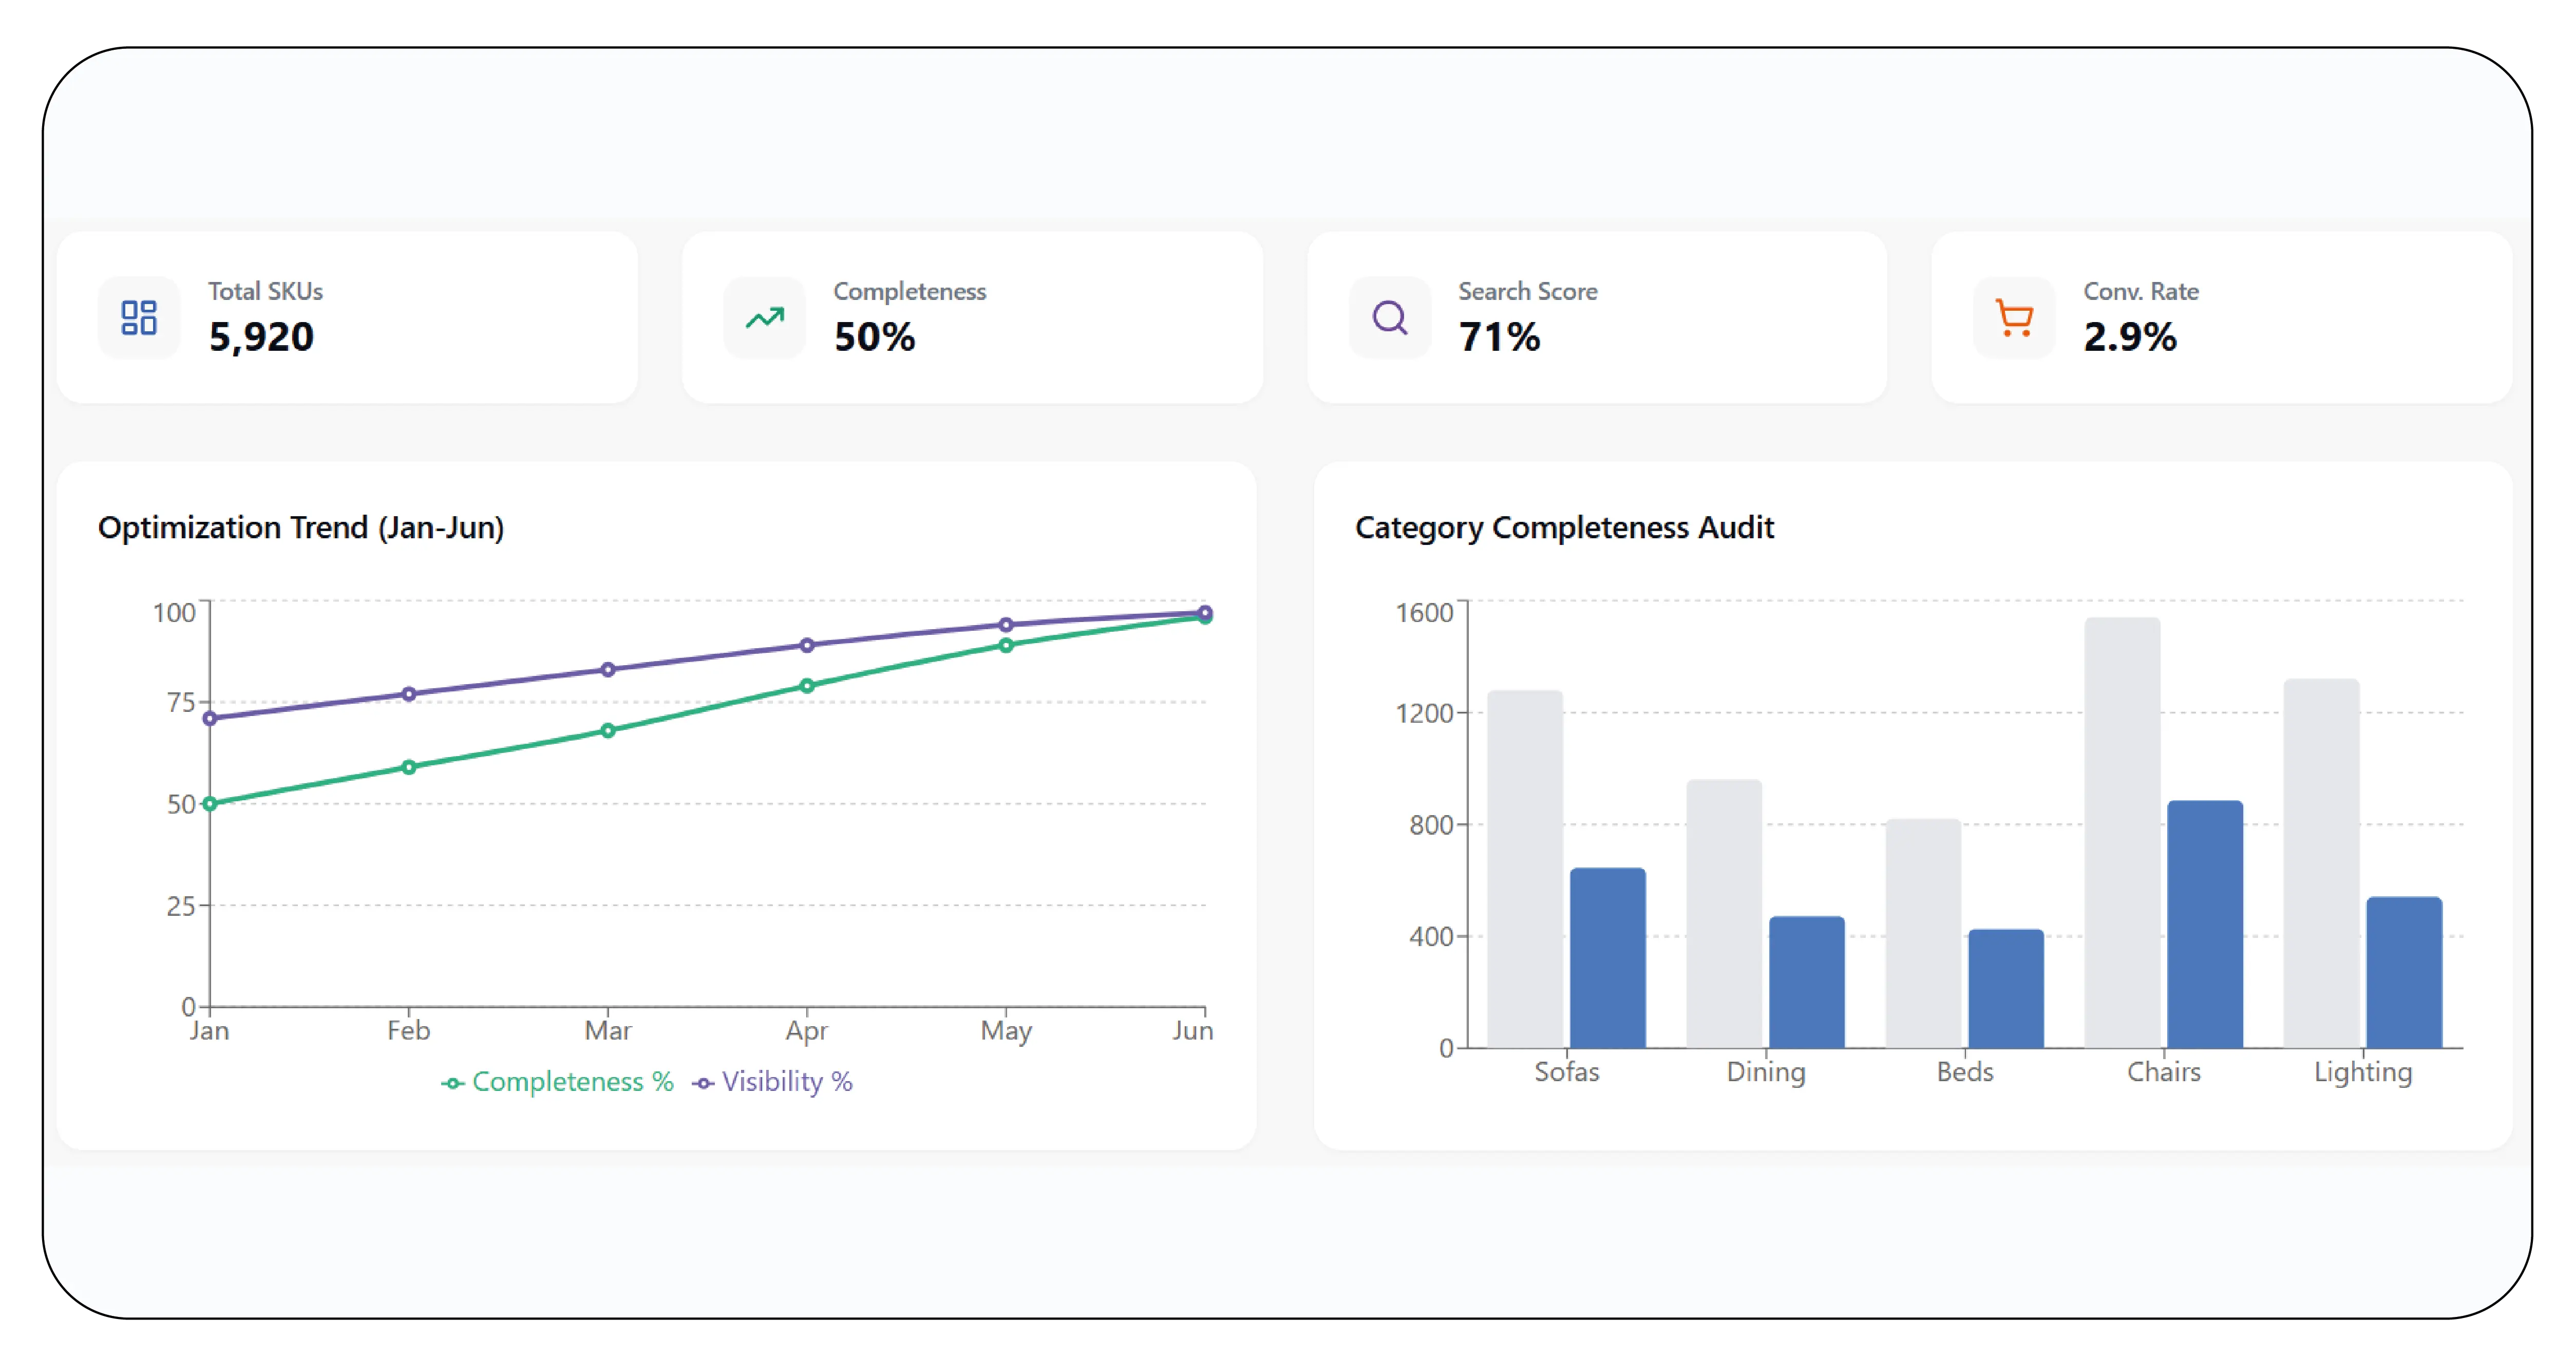Click the Total SKUs grid icon
Screen dimensions: 2576x1357
click(x=139, y=318)
